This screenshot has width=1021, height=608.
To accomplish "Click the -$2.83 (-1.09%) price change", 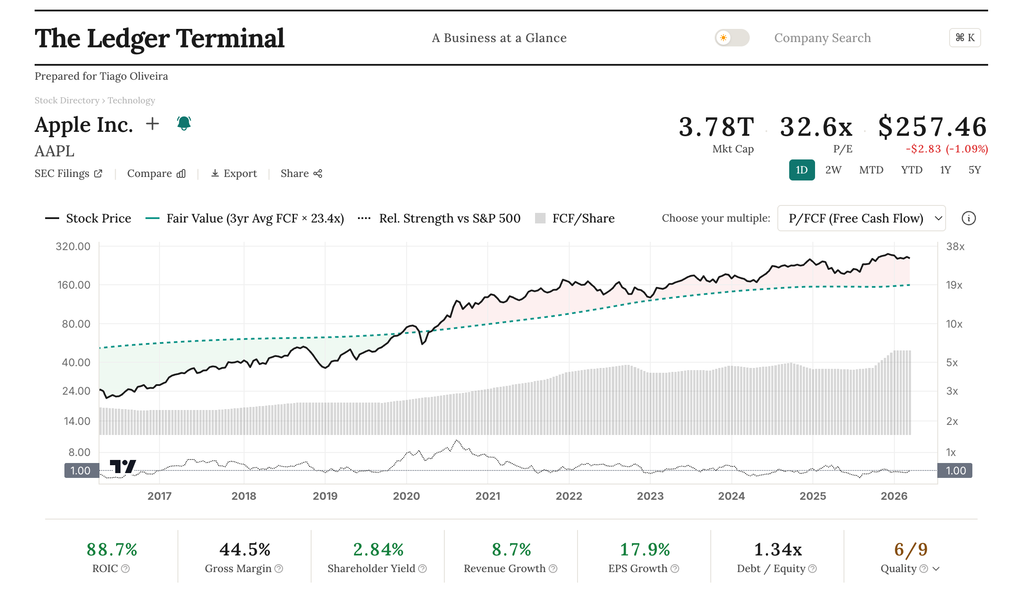I will point(947,149).
